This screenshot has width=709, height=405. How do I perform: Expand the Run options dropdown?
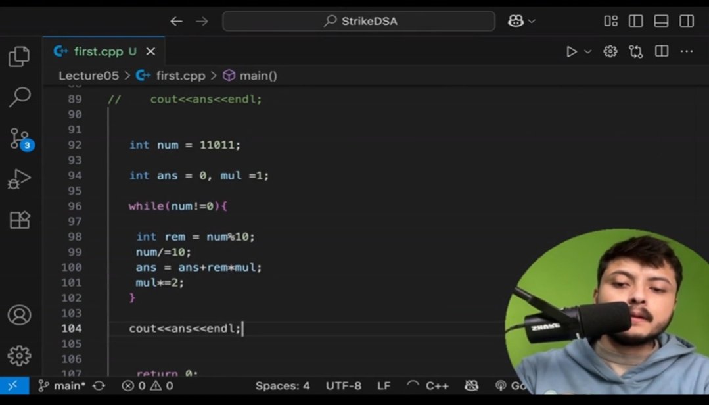(588, 51)
